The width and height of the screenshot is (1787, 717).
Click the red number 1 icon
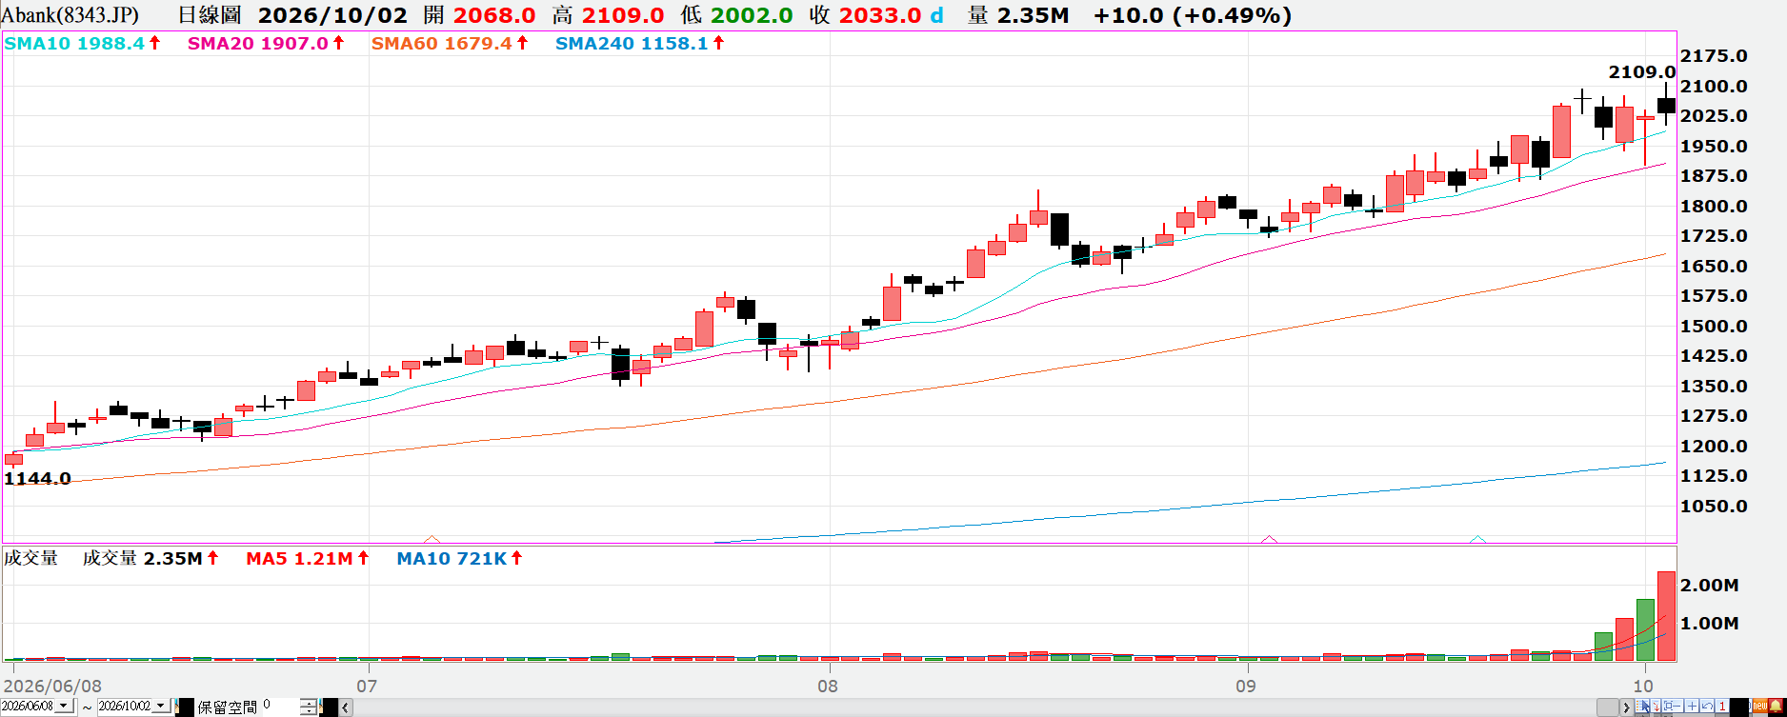click(1722, 706)
